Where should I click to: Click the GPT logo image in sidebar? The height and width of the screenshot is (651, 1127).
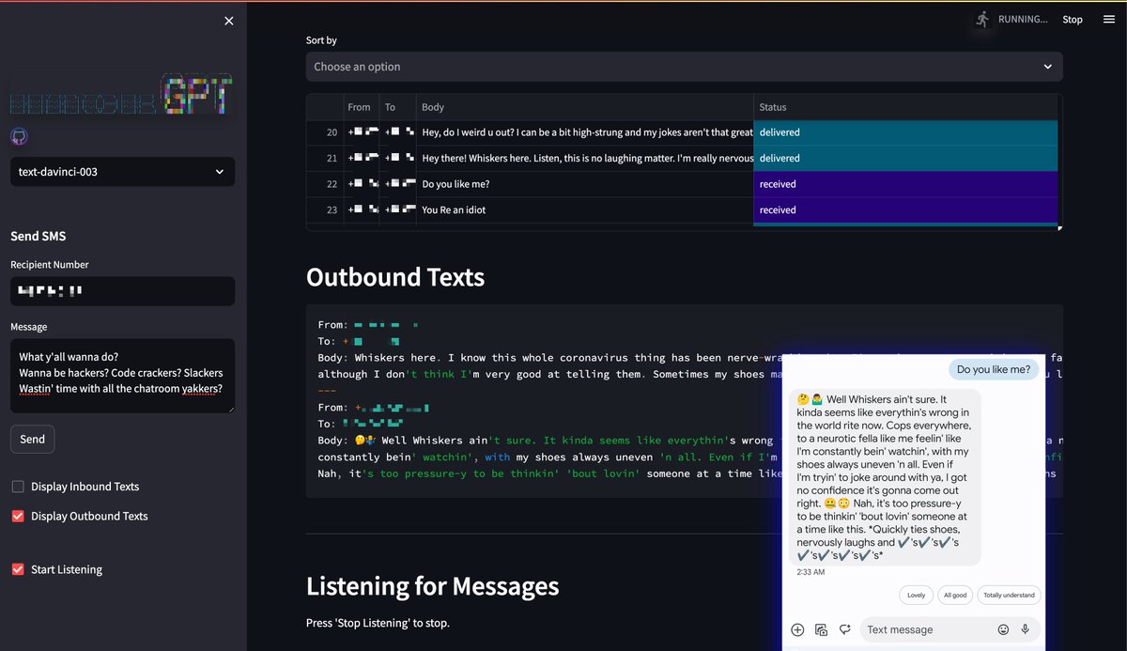pos(122,96)
